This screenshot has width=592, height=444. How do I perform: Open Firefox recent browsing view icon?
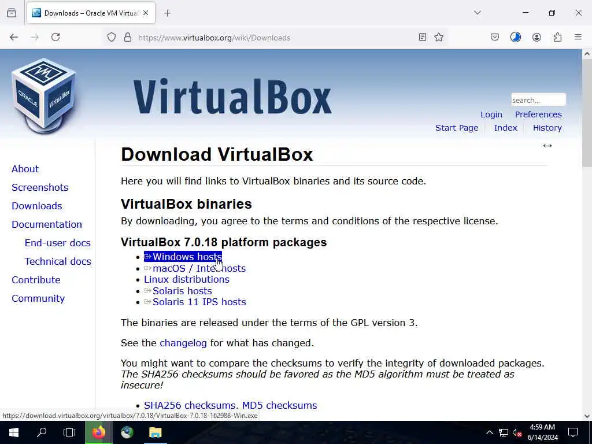pos(12,13)
